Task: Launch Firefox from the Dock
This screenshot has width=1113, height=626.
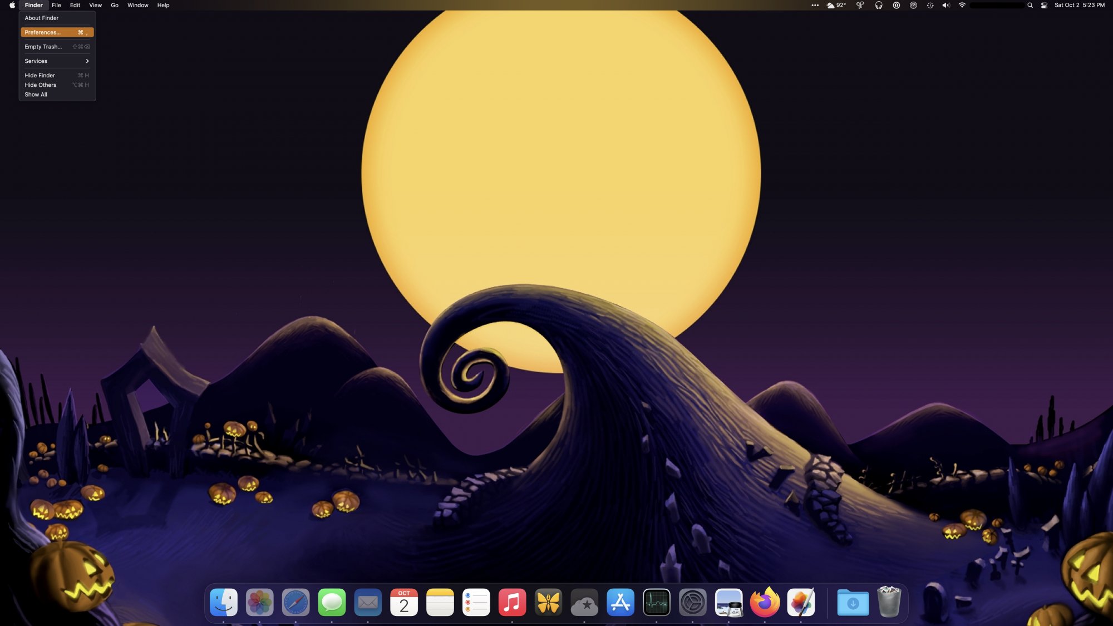Action: pos(765,602)
